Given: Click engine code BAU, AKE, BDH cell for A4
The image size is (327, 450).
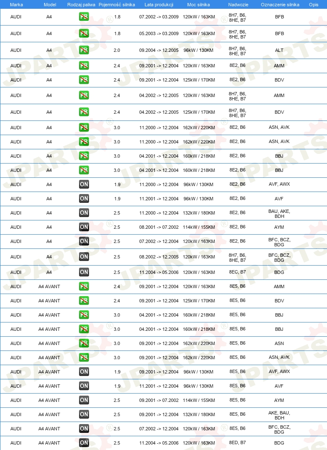Looking at the screenshot, I should click(x=279, y=214).
